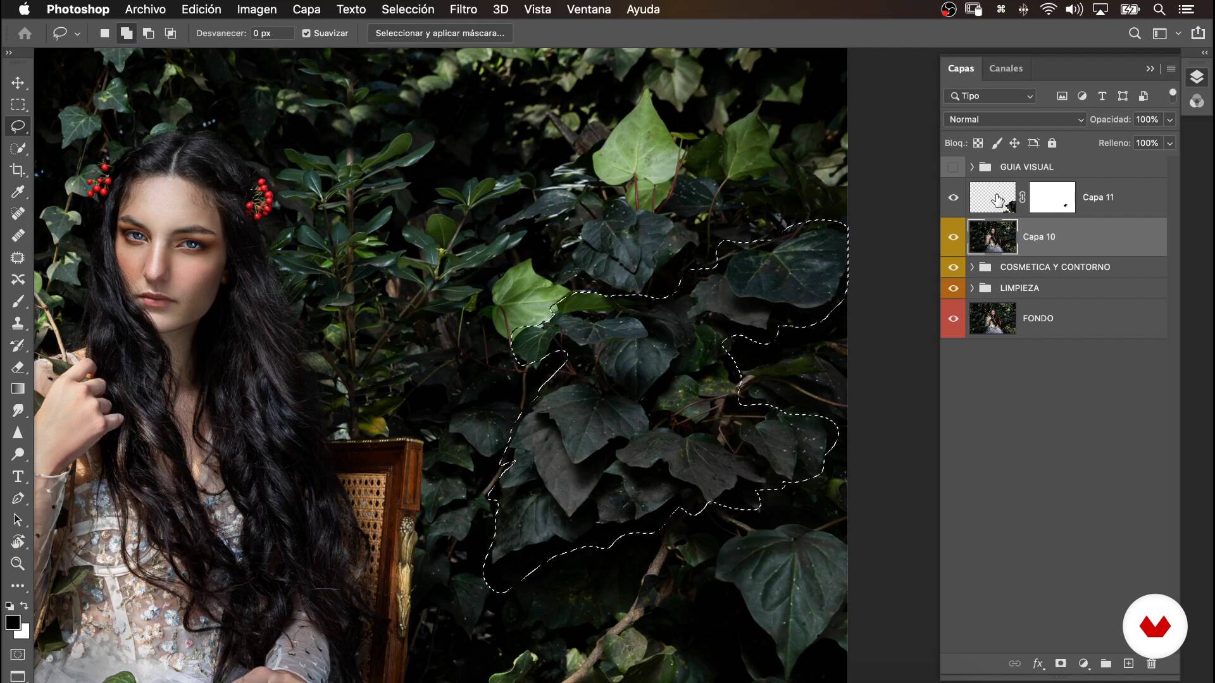Choose Intersect with selection mode icon
The image size is (1215, 683).
tap(170, 34)
